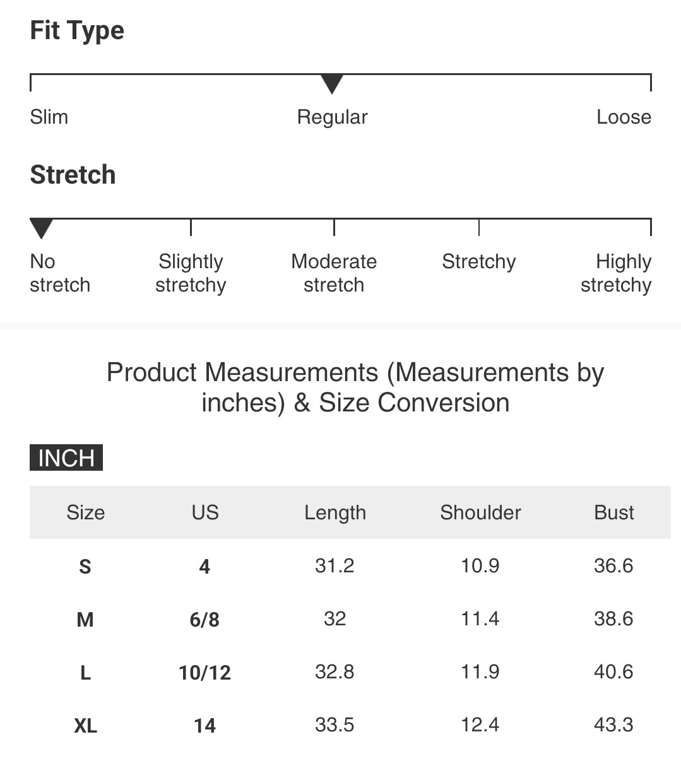Select the S size row label
This screenshot has height=761, width=681.
(85, 567)
